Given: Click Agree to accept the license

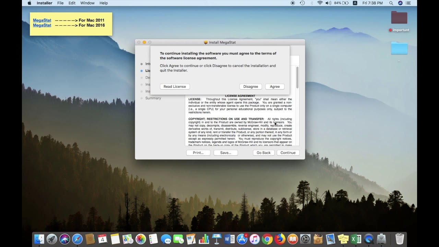Looking at the screenshot, I should pyautogui.click(x=275, y=87).
